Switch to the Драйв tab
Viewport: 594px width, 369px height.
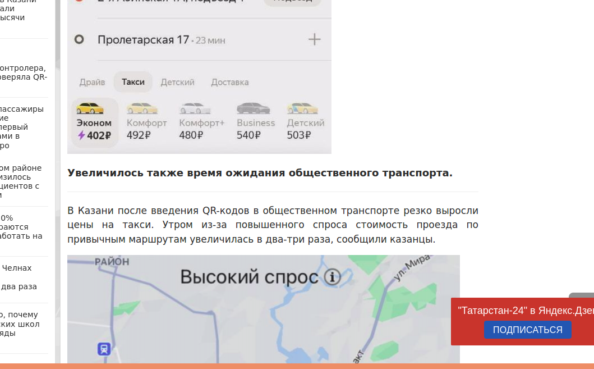(x=93, y=82)
